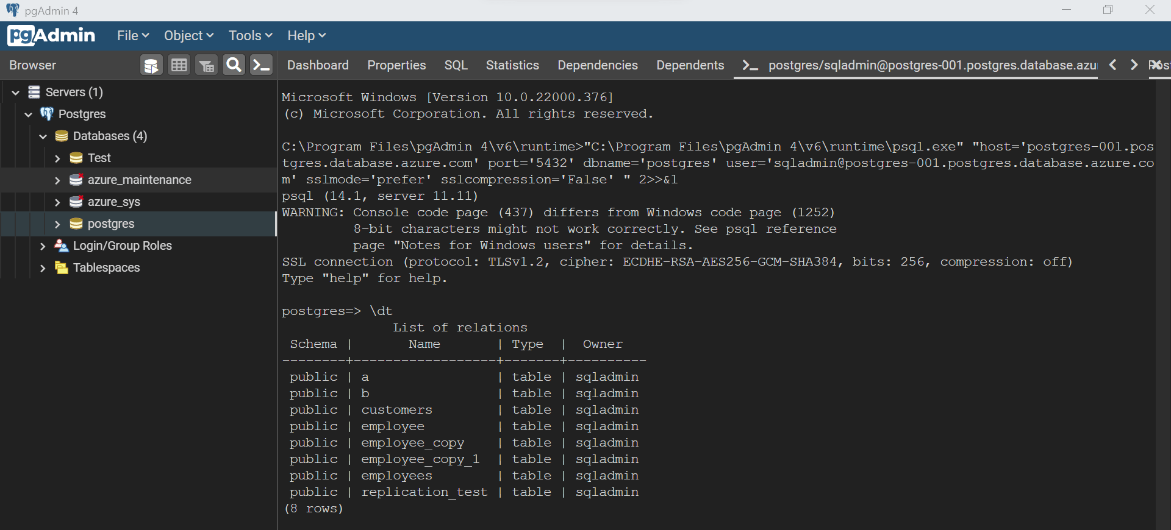
Task: Select the postgres/sqladmin PSQL tab
Action: 916,65
